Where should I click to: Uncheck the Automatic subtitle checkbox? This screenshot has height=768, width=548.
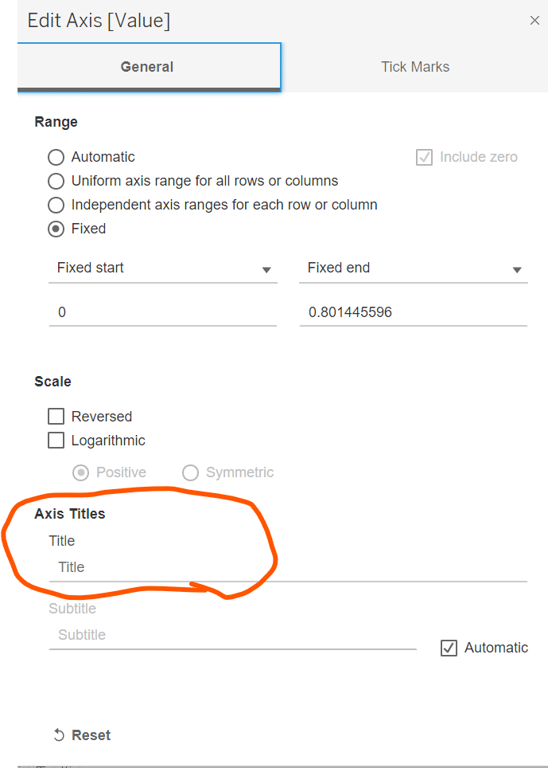click(x=449, y=648)
